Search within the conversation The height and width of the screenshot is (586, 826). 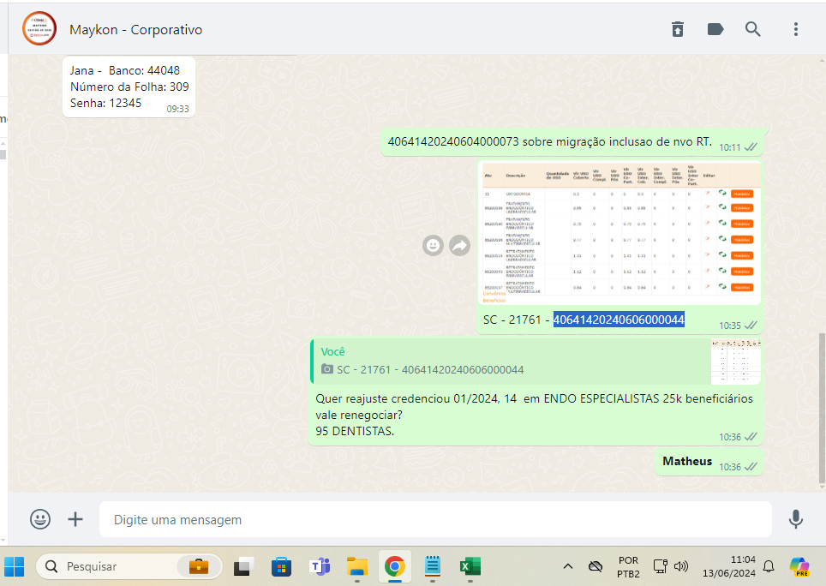[x=752, y=29]
